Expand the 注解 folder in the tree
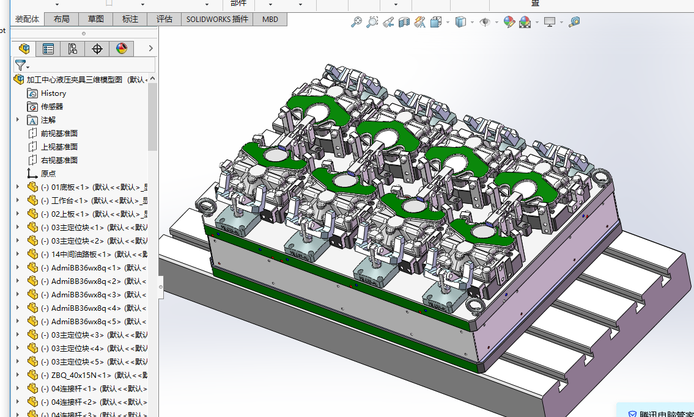The height and width of the screenshot is (417, 694). point(18,120)
